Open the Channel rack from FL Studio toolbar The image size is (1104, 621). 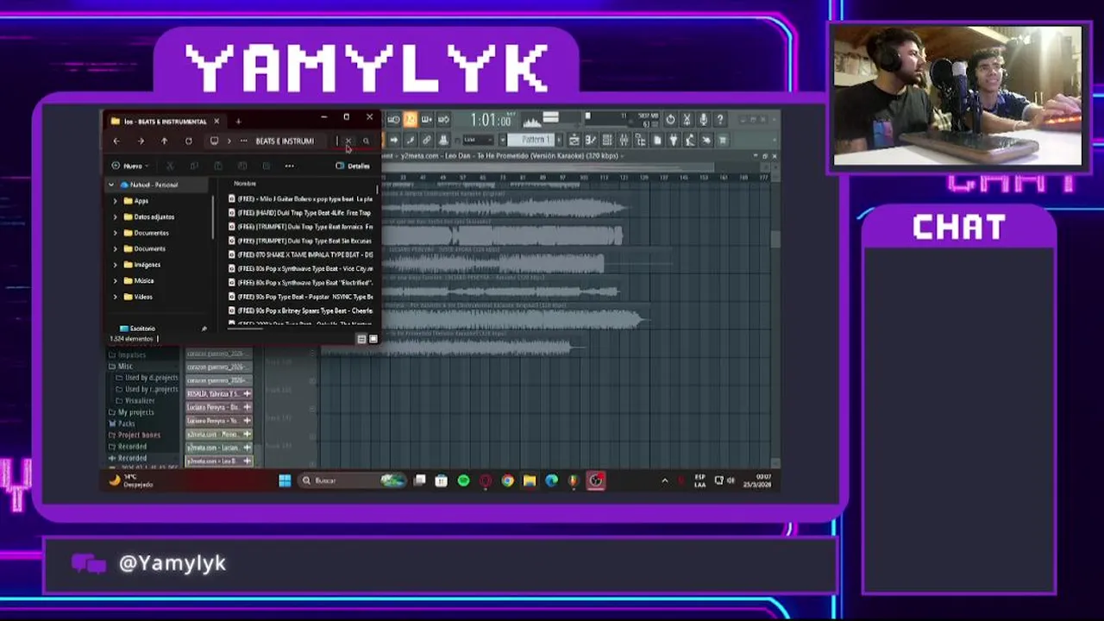(605, 140)
